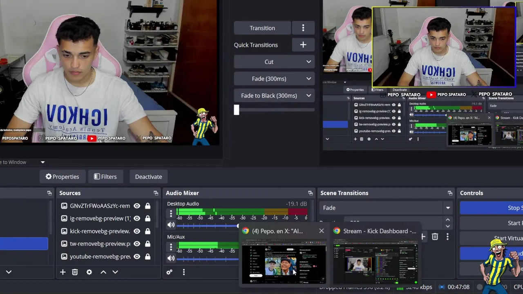Toggle lock on tw-removebg-preview source
Screen dimensions: 523x294
(x=148, y=244)
